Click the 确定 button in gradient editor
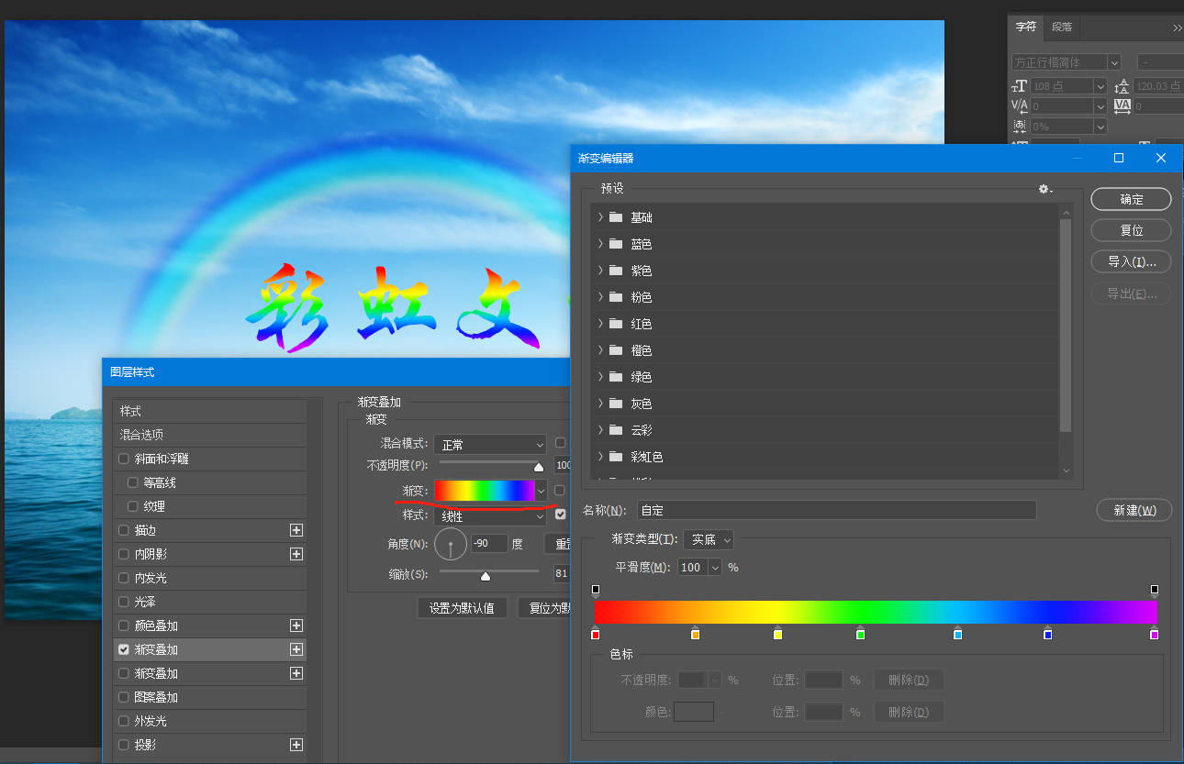The width and height of the screenshot is (1184, 764). click(x=1131, y=199)
